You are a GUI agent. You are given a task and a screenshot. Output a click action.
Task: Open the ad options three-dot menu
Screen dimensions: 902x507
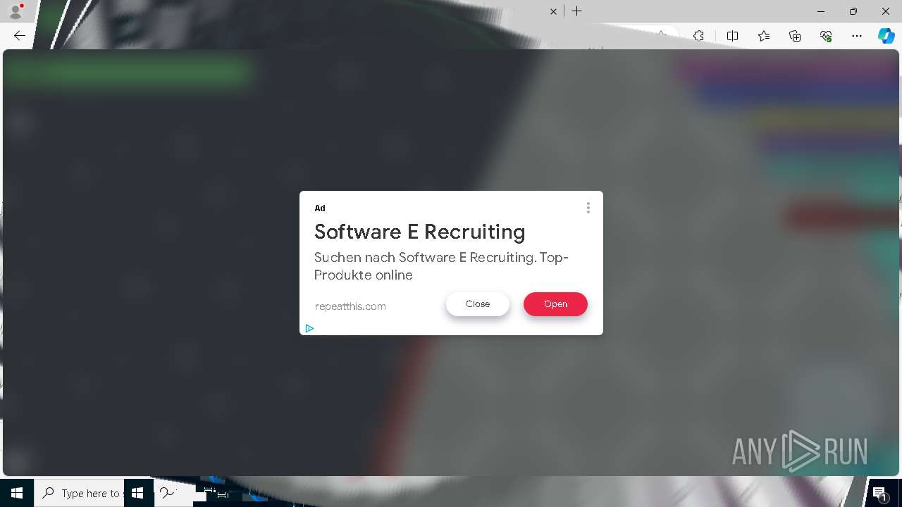pyautogui.click(x=588, y=208)
